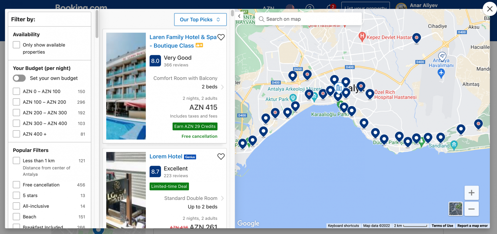Check AZN 400 + budget filter
The image size is (497, 234).
click(16, 134)
